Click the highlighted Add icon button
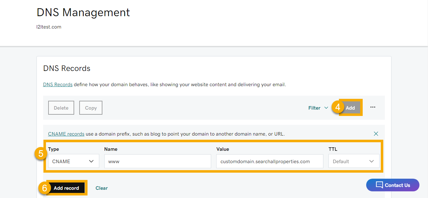428x198 pixels. [x=350, y=108]
